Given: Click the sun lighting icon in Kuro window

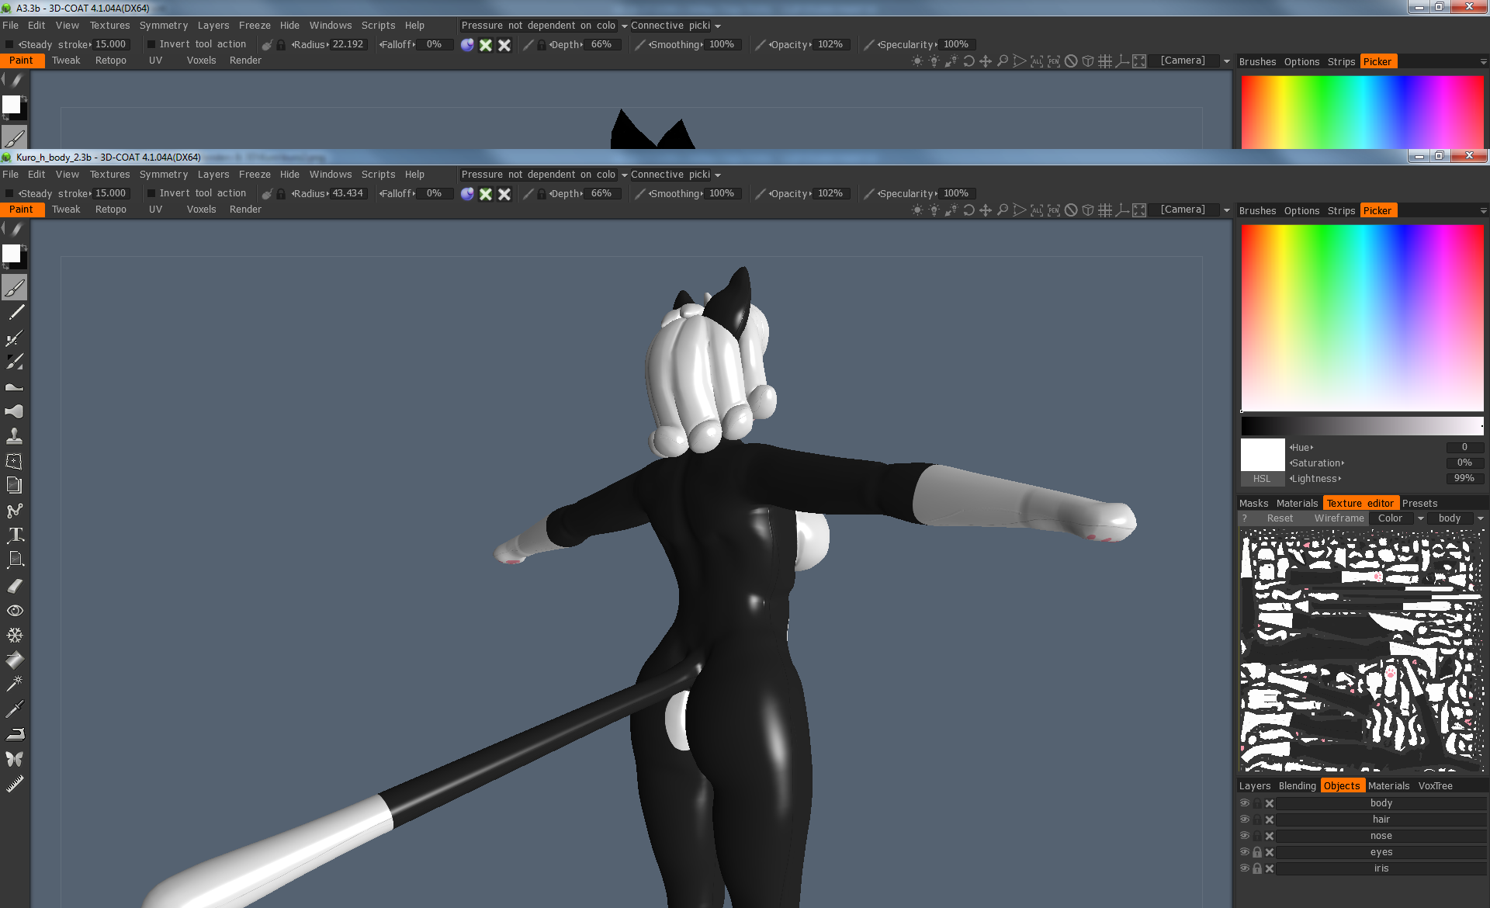Looking at the screenshot, I should tap(917, 210).
